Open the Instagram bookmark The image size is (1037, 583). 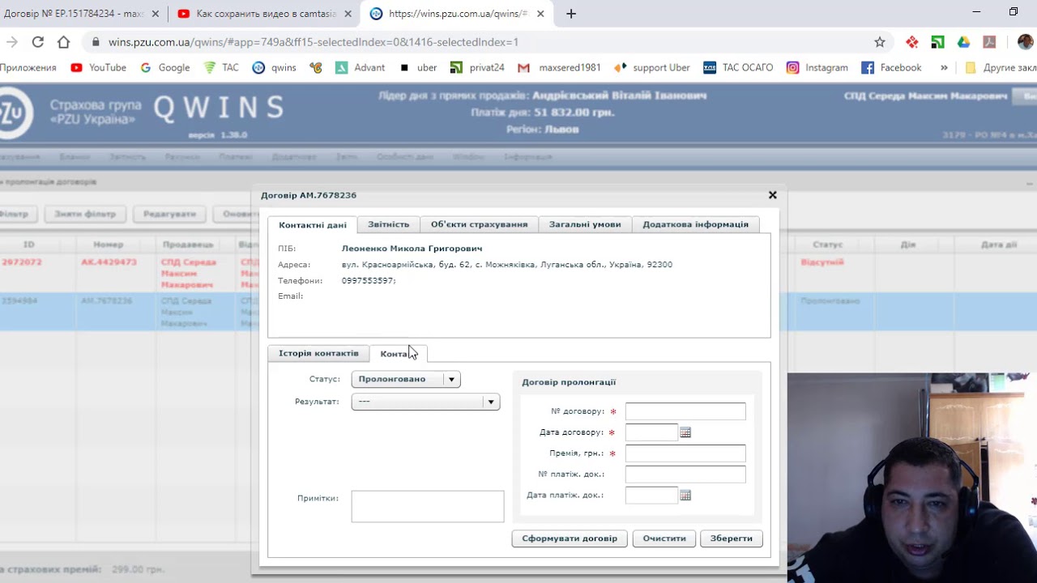coord(817,68)
